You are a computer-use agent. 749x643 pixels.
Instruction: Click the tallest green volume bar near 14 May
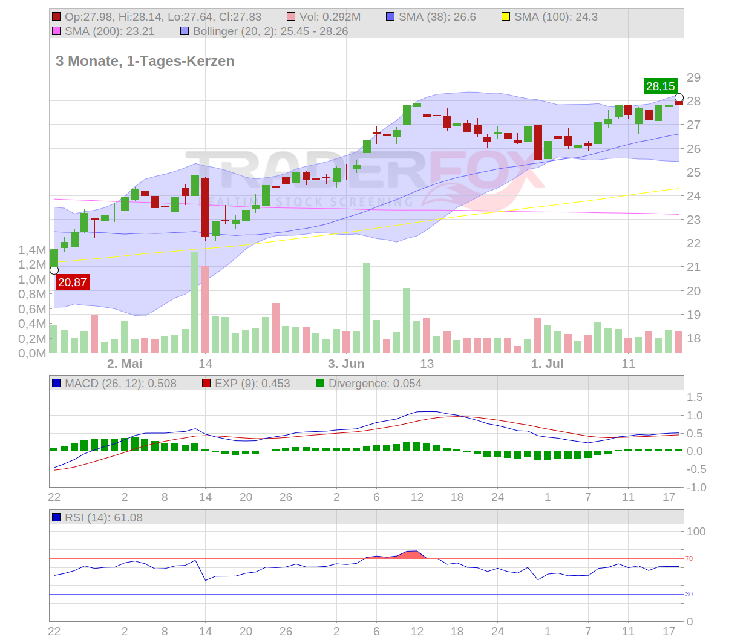point(195,302)
